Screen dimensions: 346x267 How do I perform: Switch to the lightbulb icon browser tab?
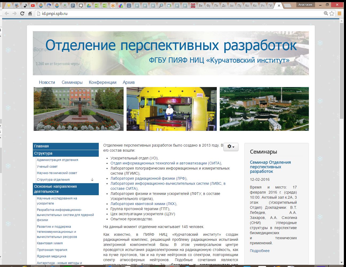pyautogui.click(x=9, y=5)
